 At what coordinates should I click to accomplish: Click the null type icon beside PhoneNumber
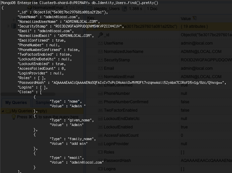coord(100,94)
